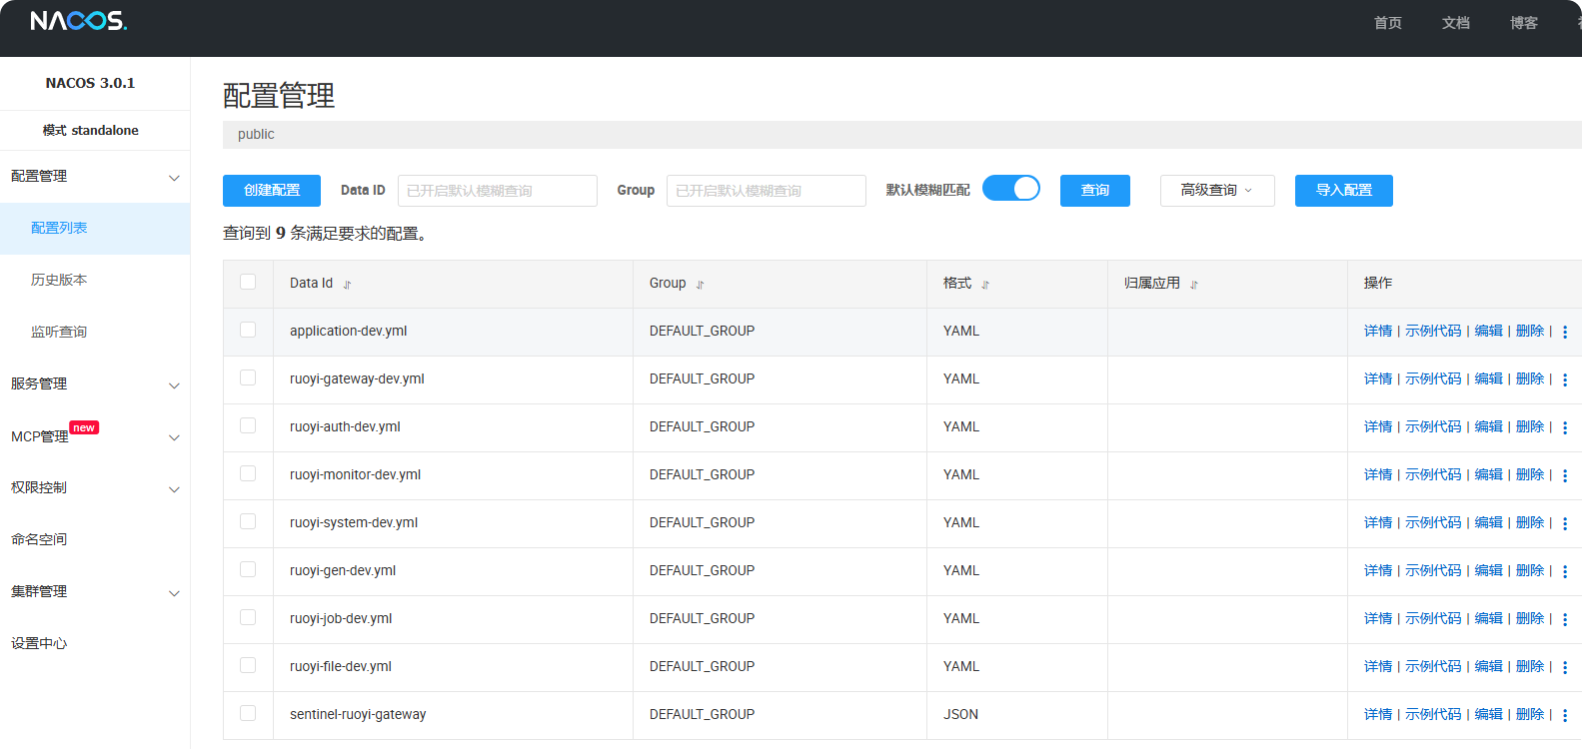The width and height of the screenshot is (1582, 749).
Task: Open the 高级查询 dropdown
Action: pyautogui.click(x=1217, y=191)
